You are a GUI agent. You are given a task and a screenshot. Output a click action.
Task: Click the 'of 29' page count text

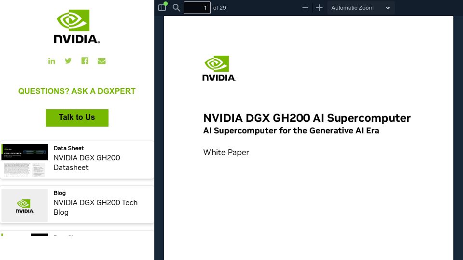(219, 8)
